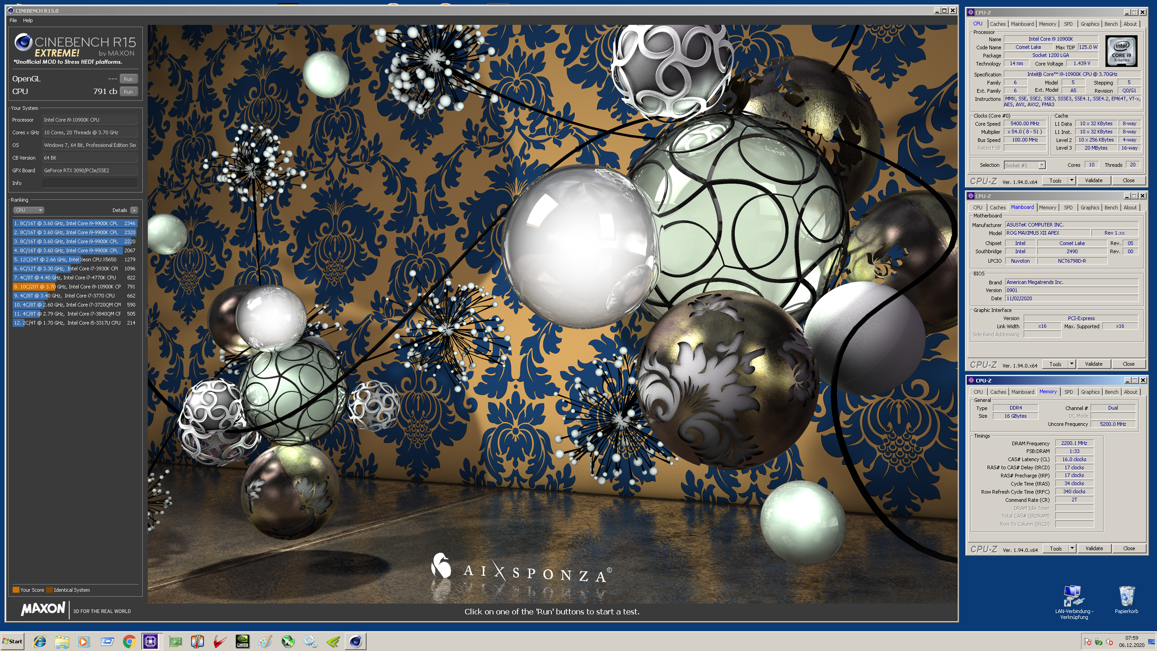Viewport: 1157px width, 651px height.
Task: Switch to Cinebench taskbar button
Action: click(x=356, y=641)
